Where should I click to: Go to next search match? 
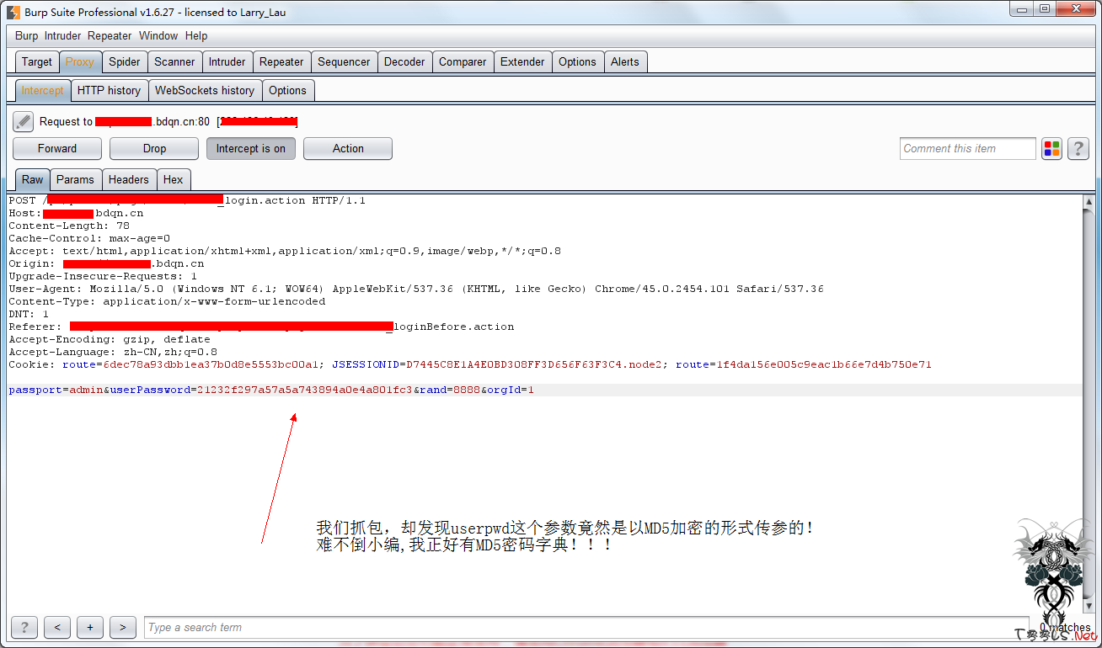(123, 627)
